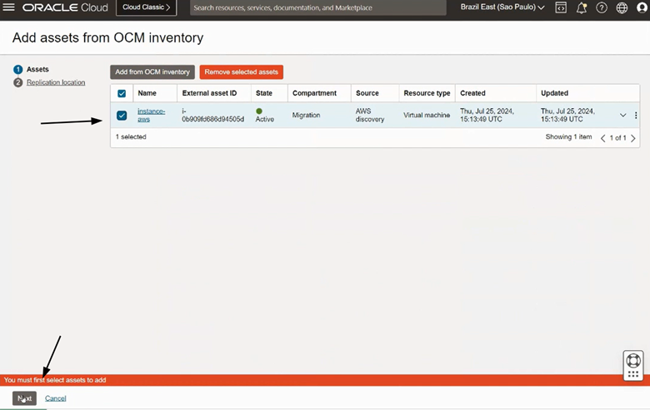Image resolution: width=650 pixels, height=410 pixels.
Task: Open the notifications bell
Action: coord(581,7)
